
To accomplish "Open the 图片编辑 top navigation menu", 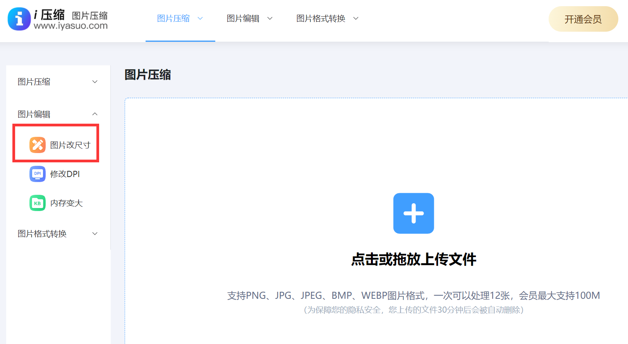I will pyautogui.click(x=243, y=19).
